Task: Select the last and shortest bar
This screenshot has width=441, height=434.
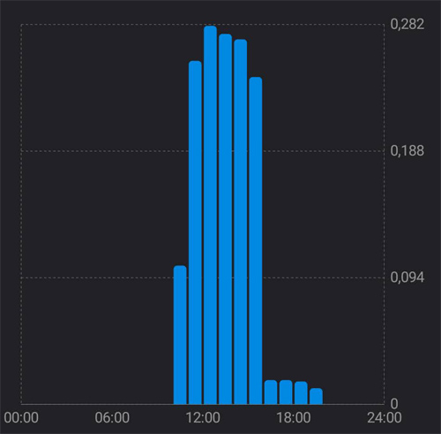Action: pos(316,396)
